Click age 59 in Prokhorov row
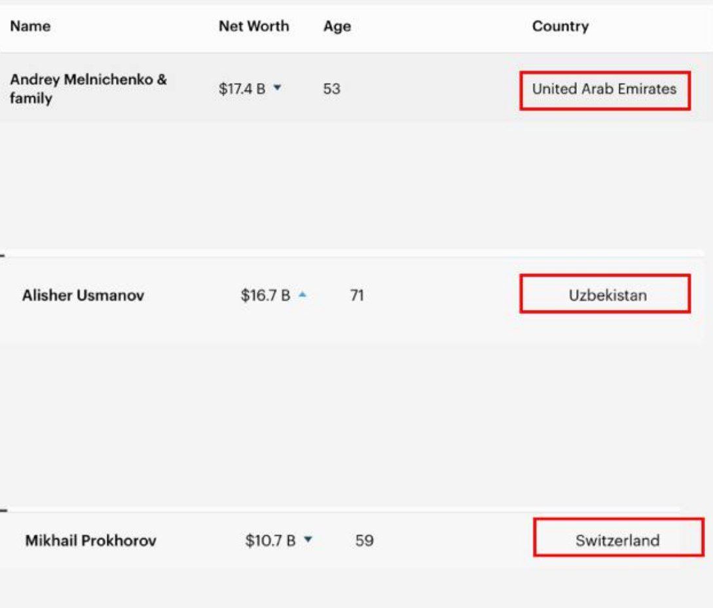Screen dimensions: 713x608 click(x=364, y=541)
